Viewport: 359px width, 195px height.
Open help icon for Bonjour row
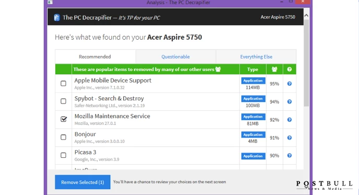[289, 137]
